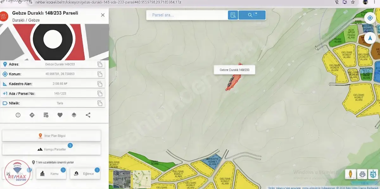Bookmark this page with the star icon
Image resolution: width=380 pixels, height=189 pixels.
click(353, 2)
